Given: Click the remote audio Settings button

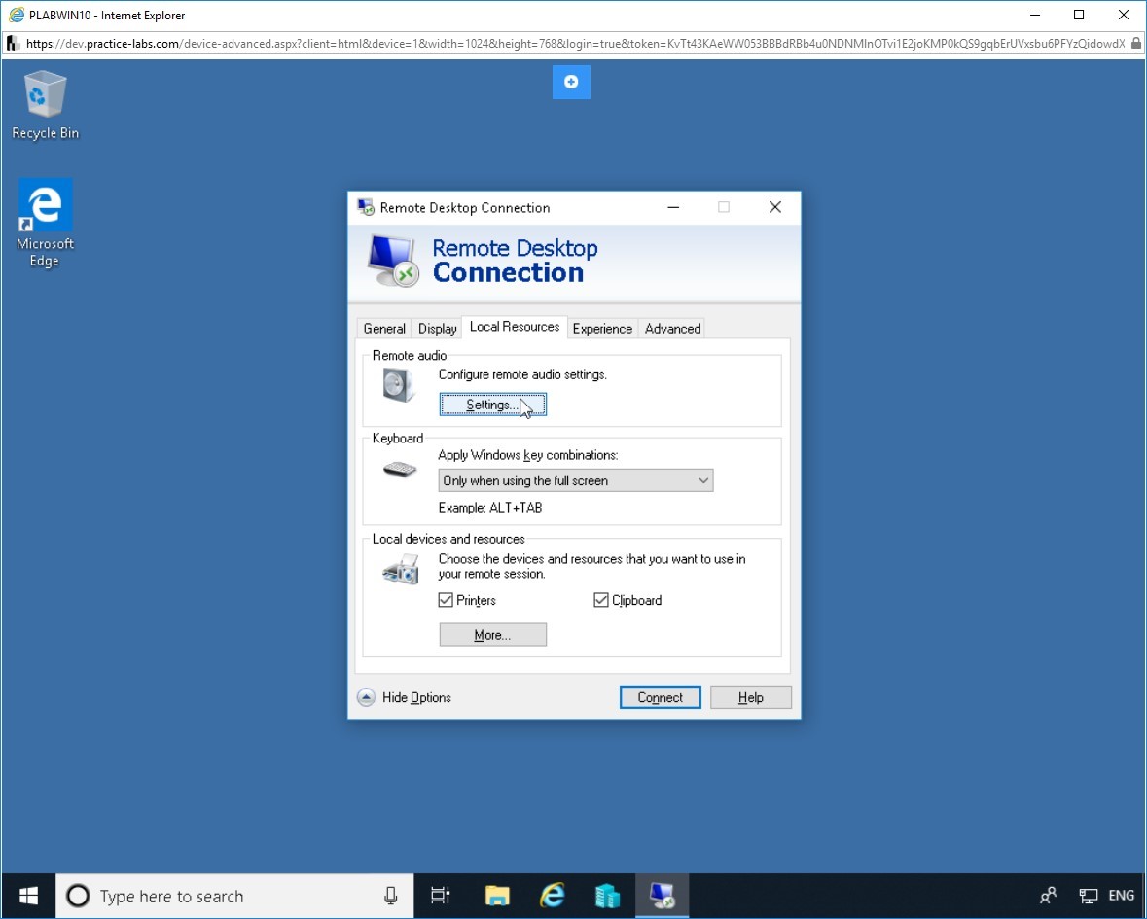Looking at the screenshot, I should tap(493, 405).
